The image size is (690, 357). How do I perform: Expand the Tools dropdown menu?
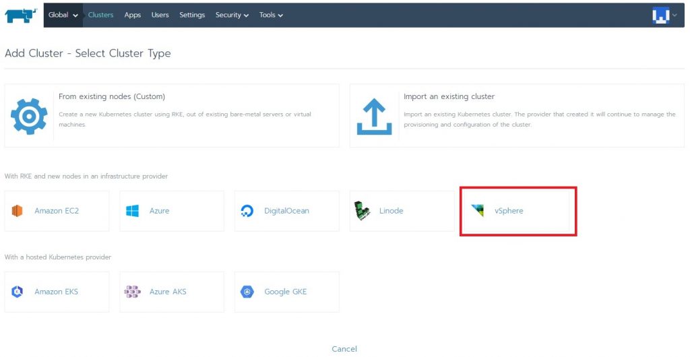[x=271, y=15]
